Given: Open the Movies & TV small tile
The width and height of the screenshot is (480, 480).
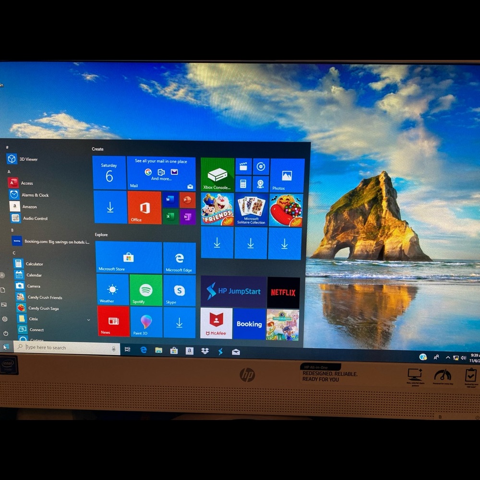Looking at the screenshot, I should pyautogui.click(x=243, y=167).
